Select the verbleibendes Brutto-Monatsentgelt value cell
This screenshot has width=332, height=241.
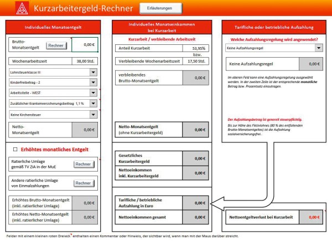196,78
